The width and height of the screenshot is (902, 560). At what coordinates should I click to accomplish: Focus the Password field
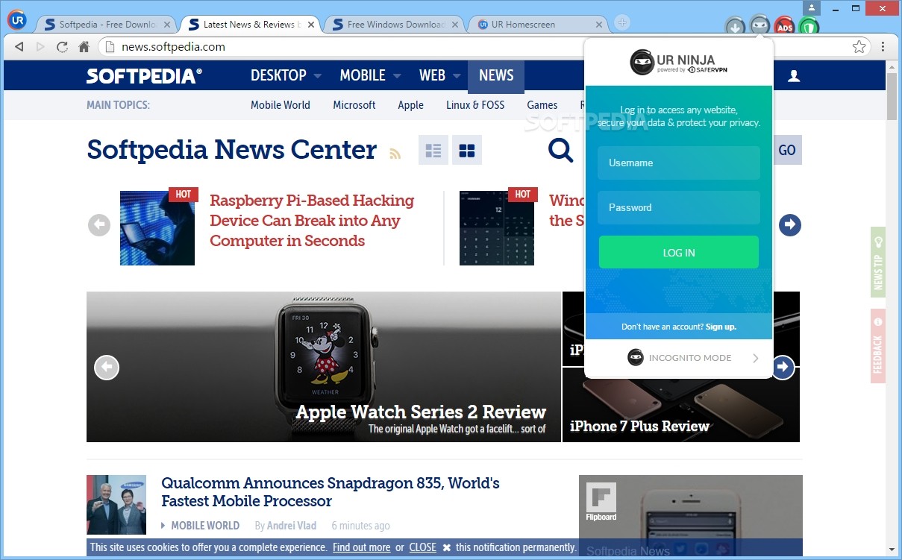click(x=679, y=207)
